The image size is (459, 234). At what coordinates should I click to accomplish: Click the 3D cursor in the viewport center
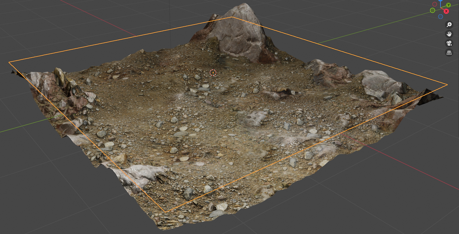coord(213,72)
